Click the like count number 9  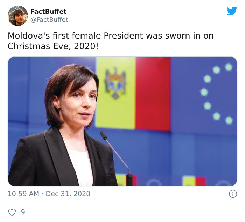23,212
